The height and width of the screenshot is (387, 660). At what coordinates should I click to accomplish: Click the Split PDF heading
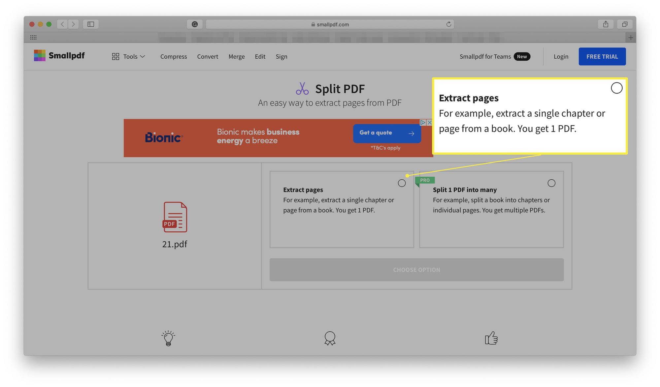340,89
